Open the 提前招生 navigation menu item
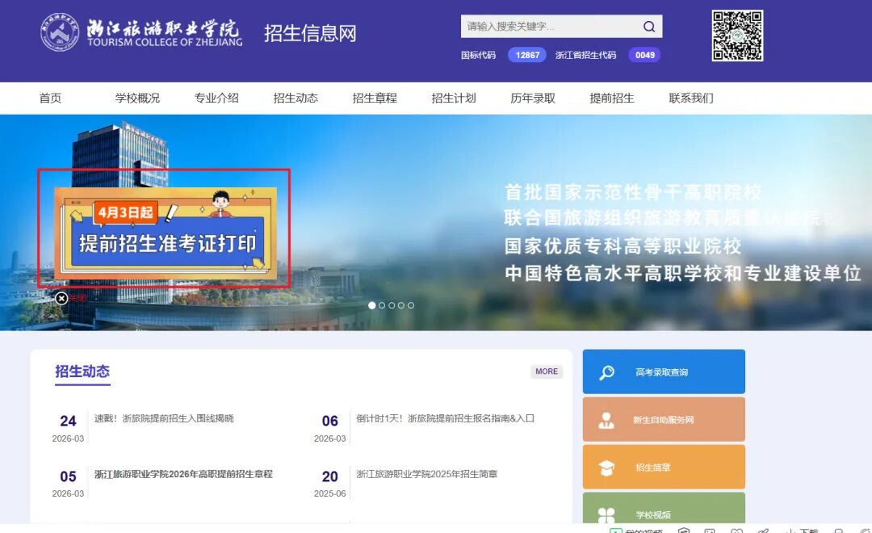Screen dimensions: 872x533 (612, 98)
